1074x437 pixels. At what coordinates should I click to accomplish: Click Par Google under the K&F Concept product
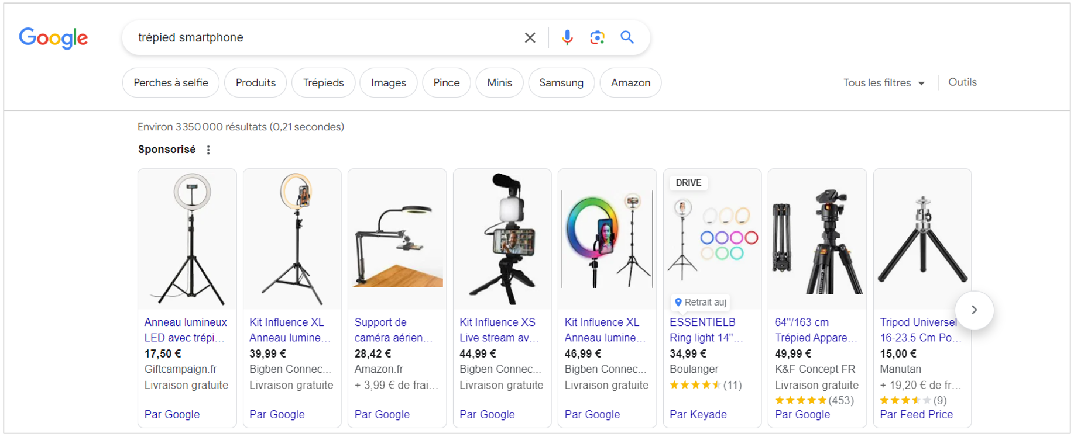pyautogui.click(x=802, y=414)
